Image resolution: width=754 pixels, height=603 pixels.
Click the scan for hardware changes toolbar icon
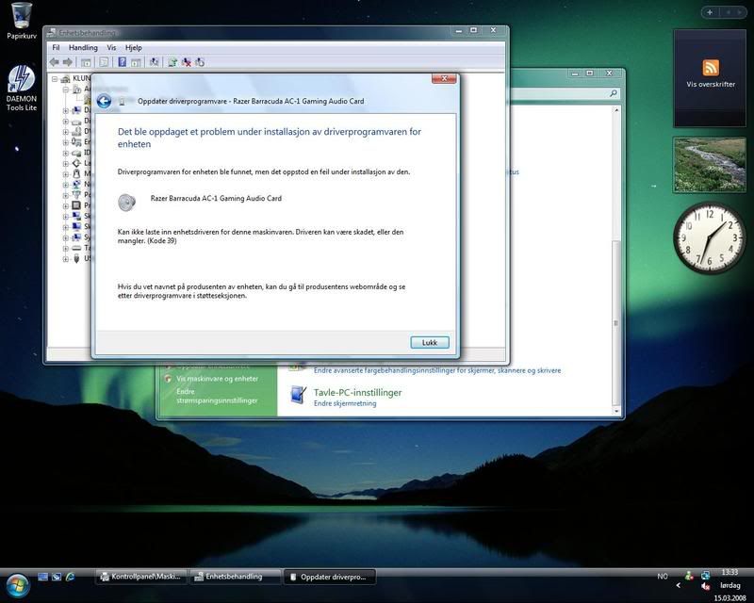(154, 62)
